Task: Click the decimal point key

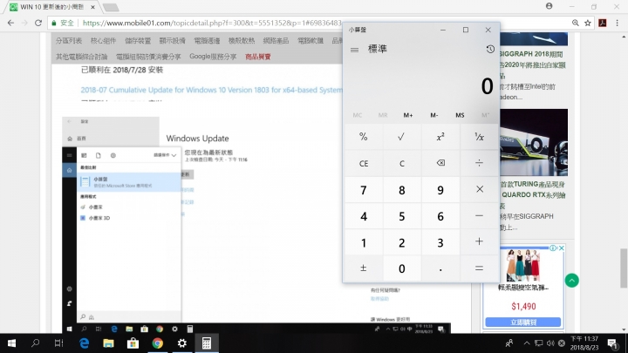Action: [440, 268]
